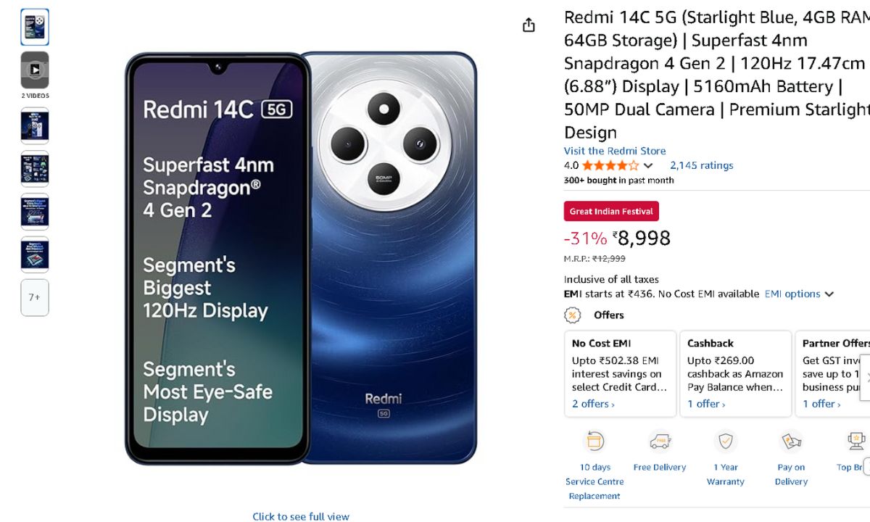Open 1 offer under Cashback

[x=706, y=404]
